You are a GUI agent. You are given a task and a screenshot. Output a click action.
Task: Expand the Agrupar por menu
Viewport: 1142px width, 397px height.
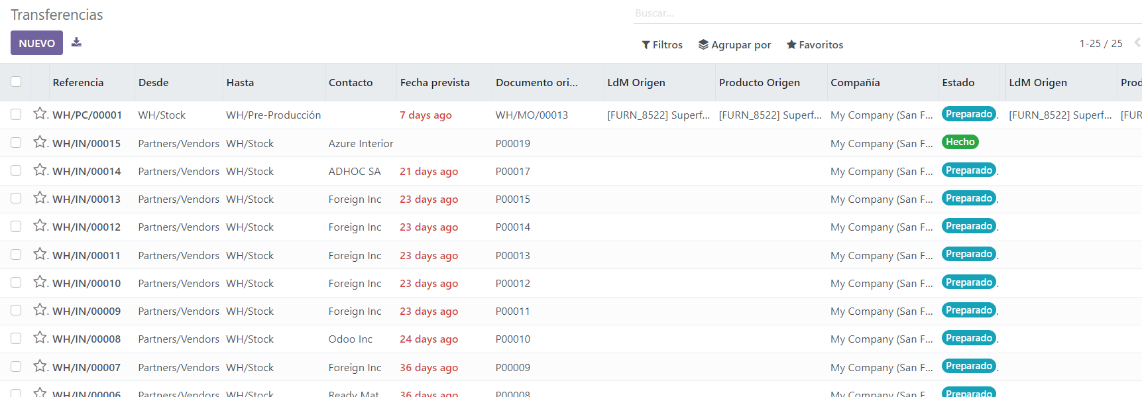click(734, 44)
